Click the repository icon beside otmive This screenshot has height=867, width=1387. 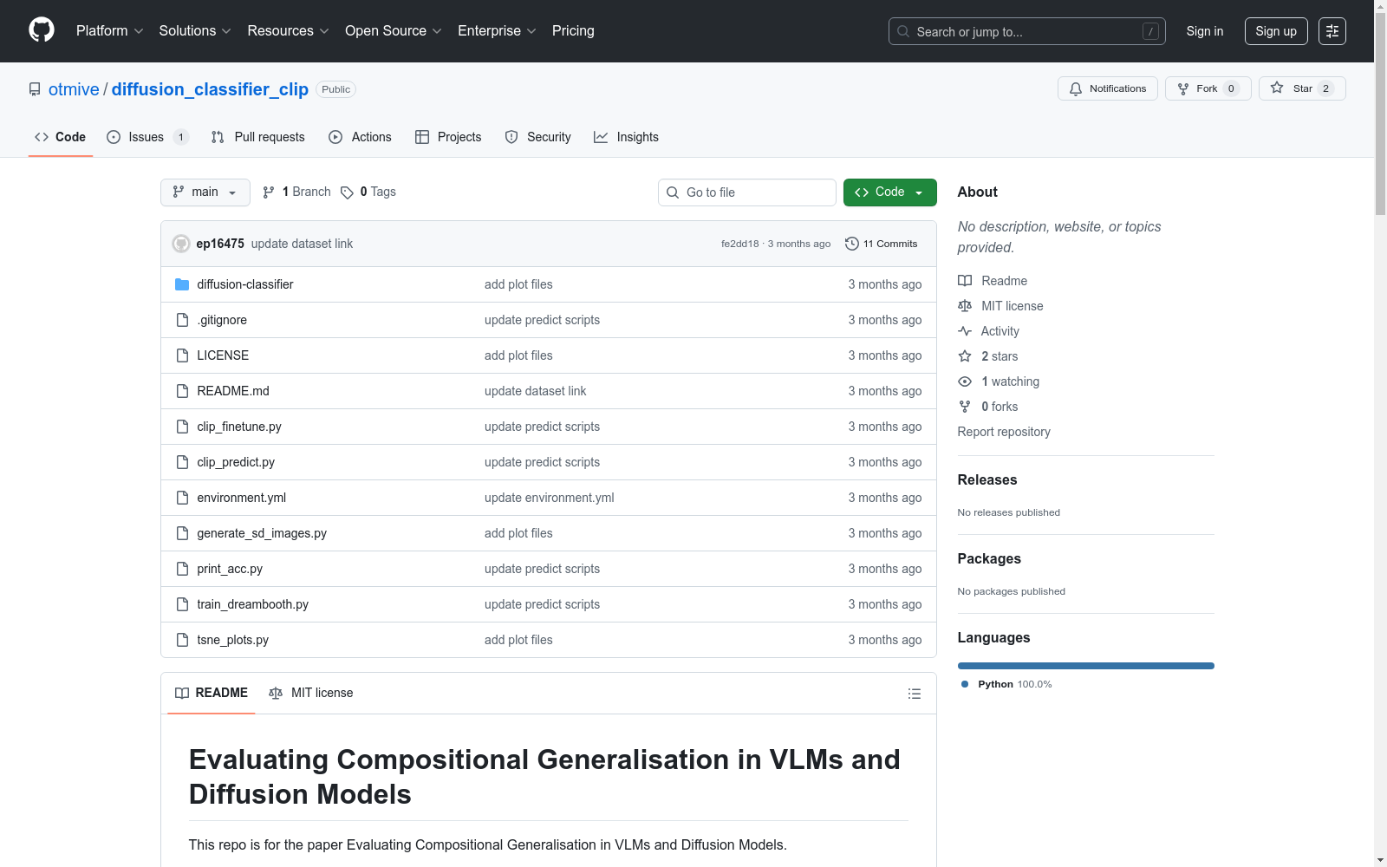tap(35, 89)
